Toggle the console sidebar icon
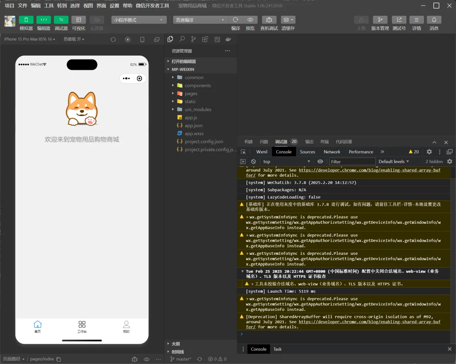This screenshot has height=364, width=456. (x=243, y=162)
